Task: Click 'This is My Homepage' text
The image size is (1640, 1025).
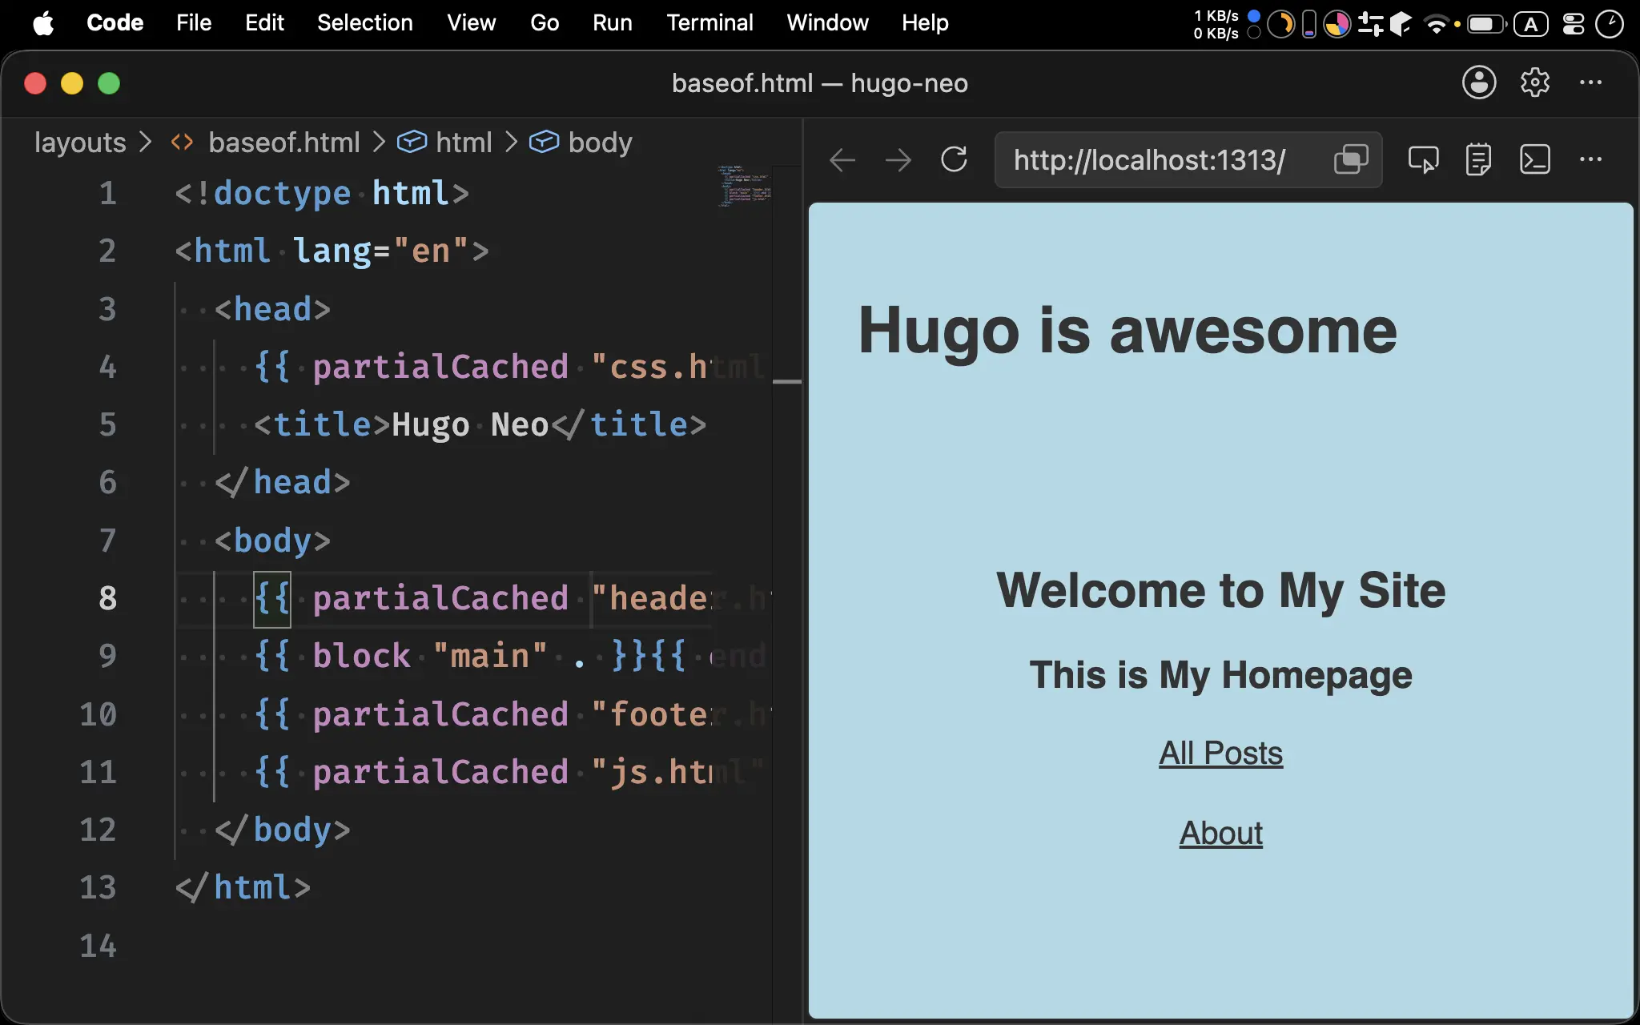Action: [1220, 675]
